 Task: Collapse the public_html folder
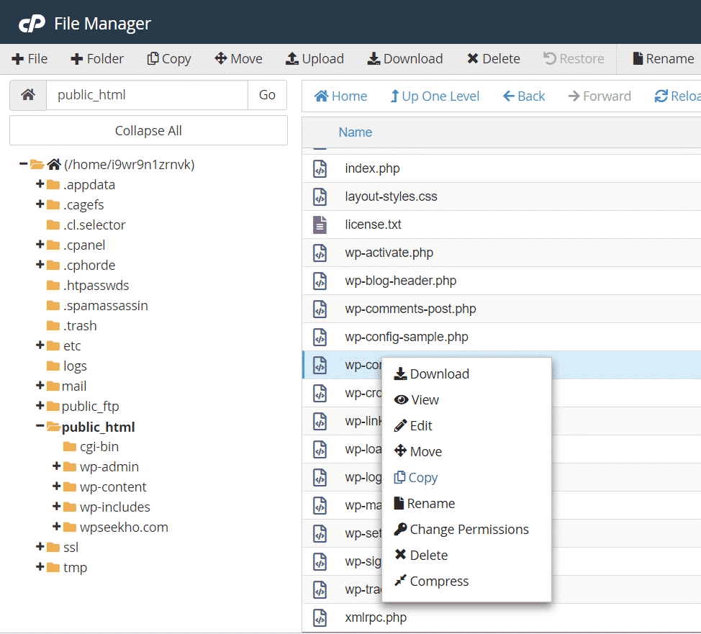pyautogui.click(x=40, y=426)
